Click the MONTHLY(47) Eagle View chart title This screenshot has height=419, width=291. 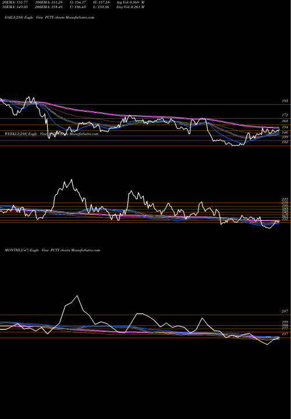(52, 250)
